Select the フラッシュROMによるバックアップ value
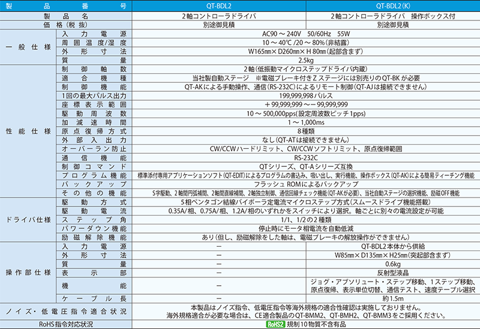 (306, 184)
